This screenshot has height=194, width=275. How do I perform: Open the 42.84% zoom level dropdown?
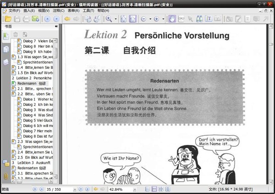click(x=135, y=189)
